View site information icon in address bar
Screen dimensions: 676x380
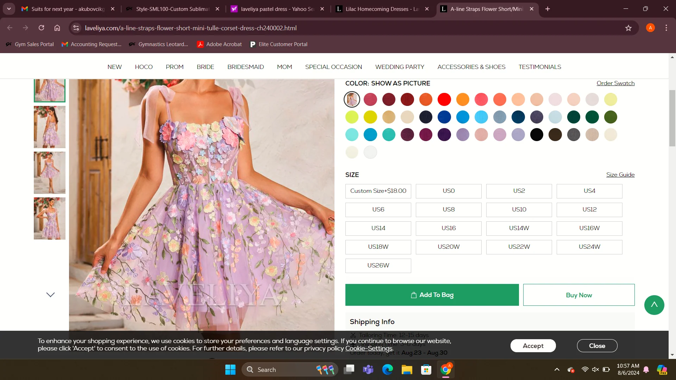[x=76, y=28]
